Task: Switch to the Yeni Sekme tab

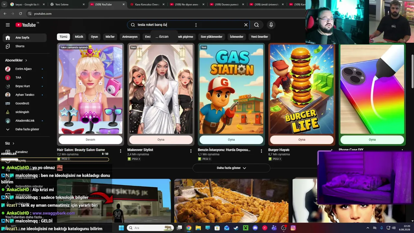Action: click(x=67, y=5)
